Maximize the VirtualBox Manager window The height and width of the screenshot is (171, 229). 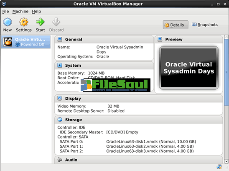coord(218,4)
